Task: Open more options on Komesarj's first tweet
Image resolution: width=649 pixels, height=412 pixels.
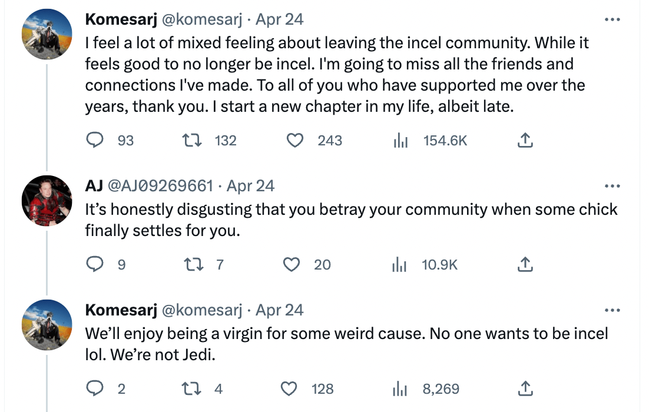Action: [x=612, y=19]
